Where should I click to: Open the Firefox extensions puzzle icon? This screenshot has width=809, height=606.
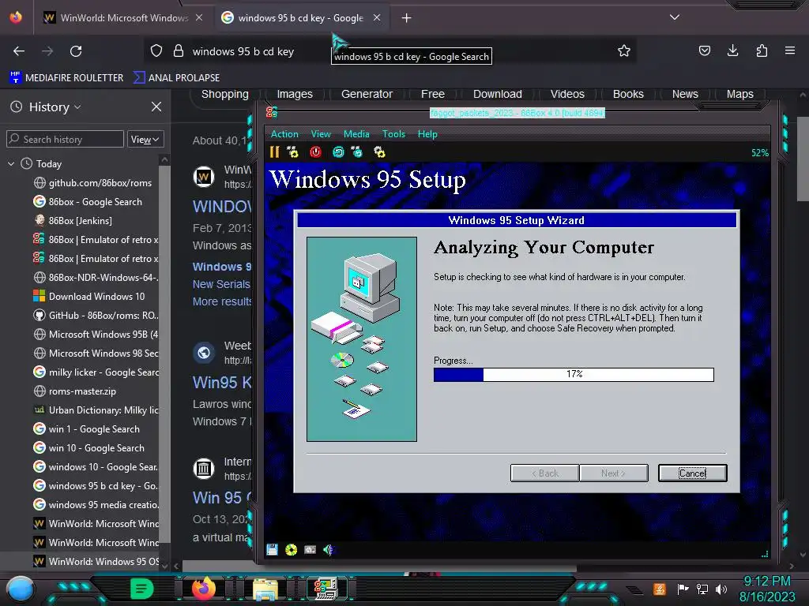[x=762, y=51]
